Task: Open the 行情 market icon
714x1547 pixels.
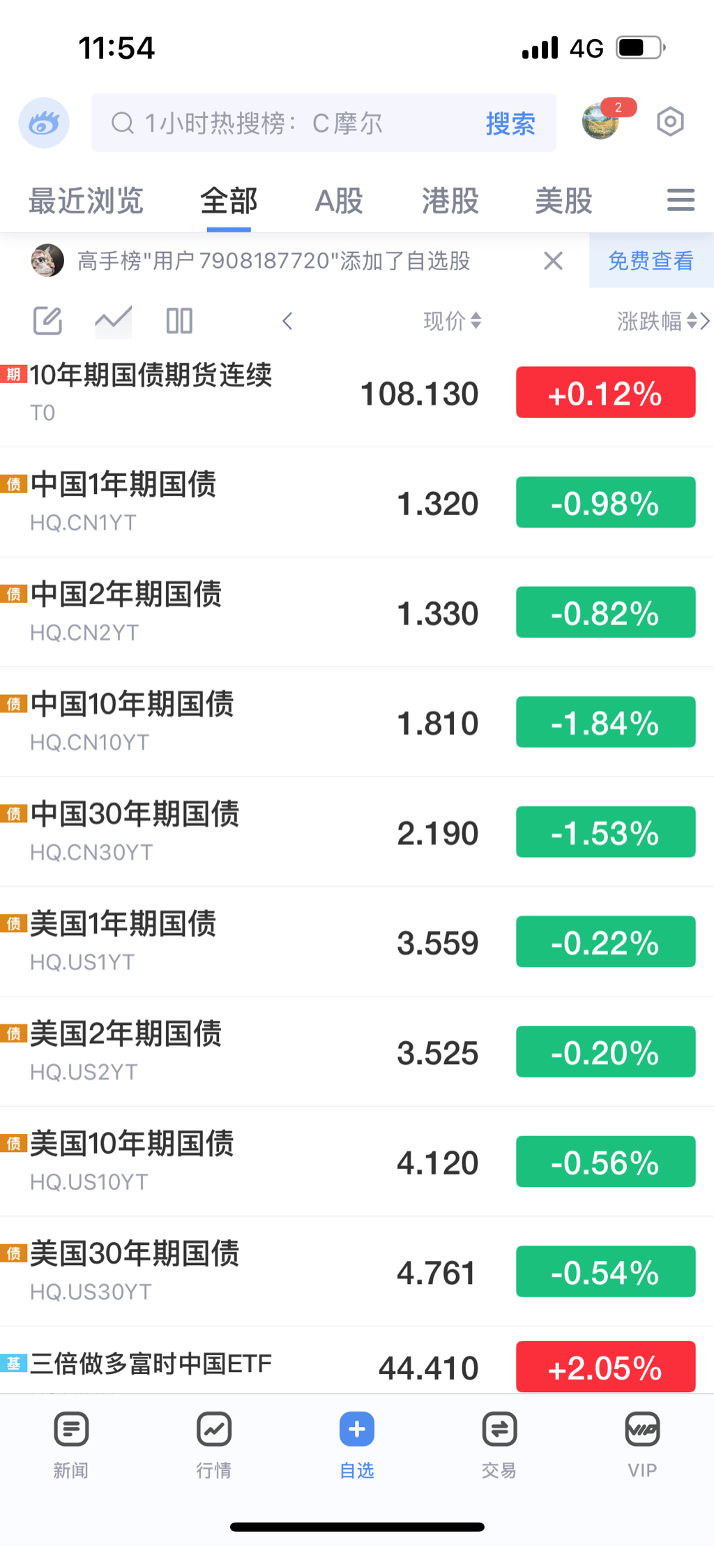Action: coord(214,1430)
